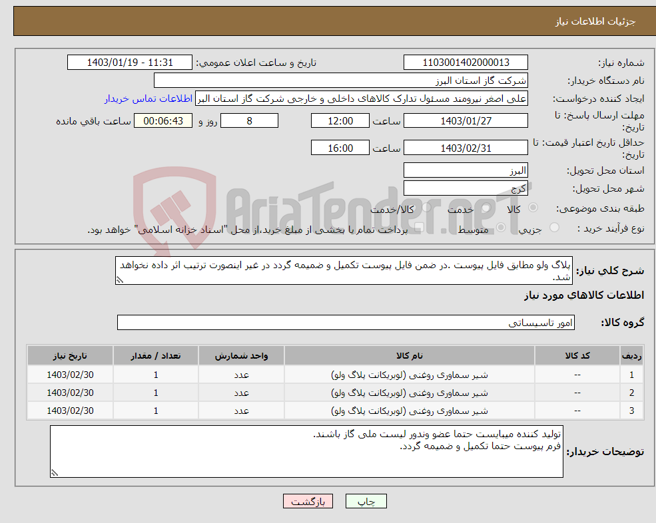
Task: Click the need date in row 3
Action: 70,411
